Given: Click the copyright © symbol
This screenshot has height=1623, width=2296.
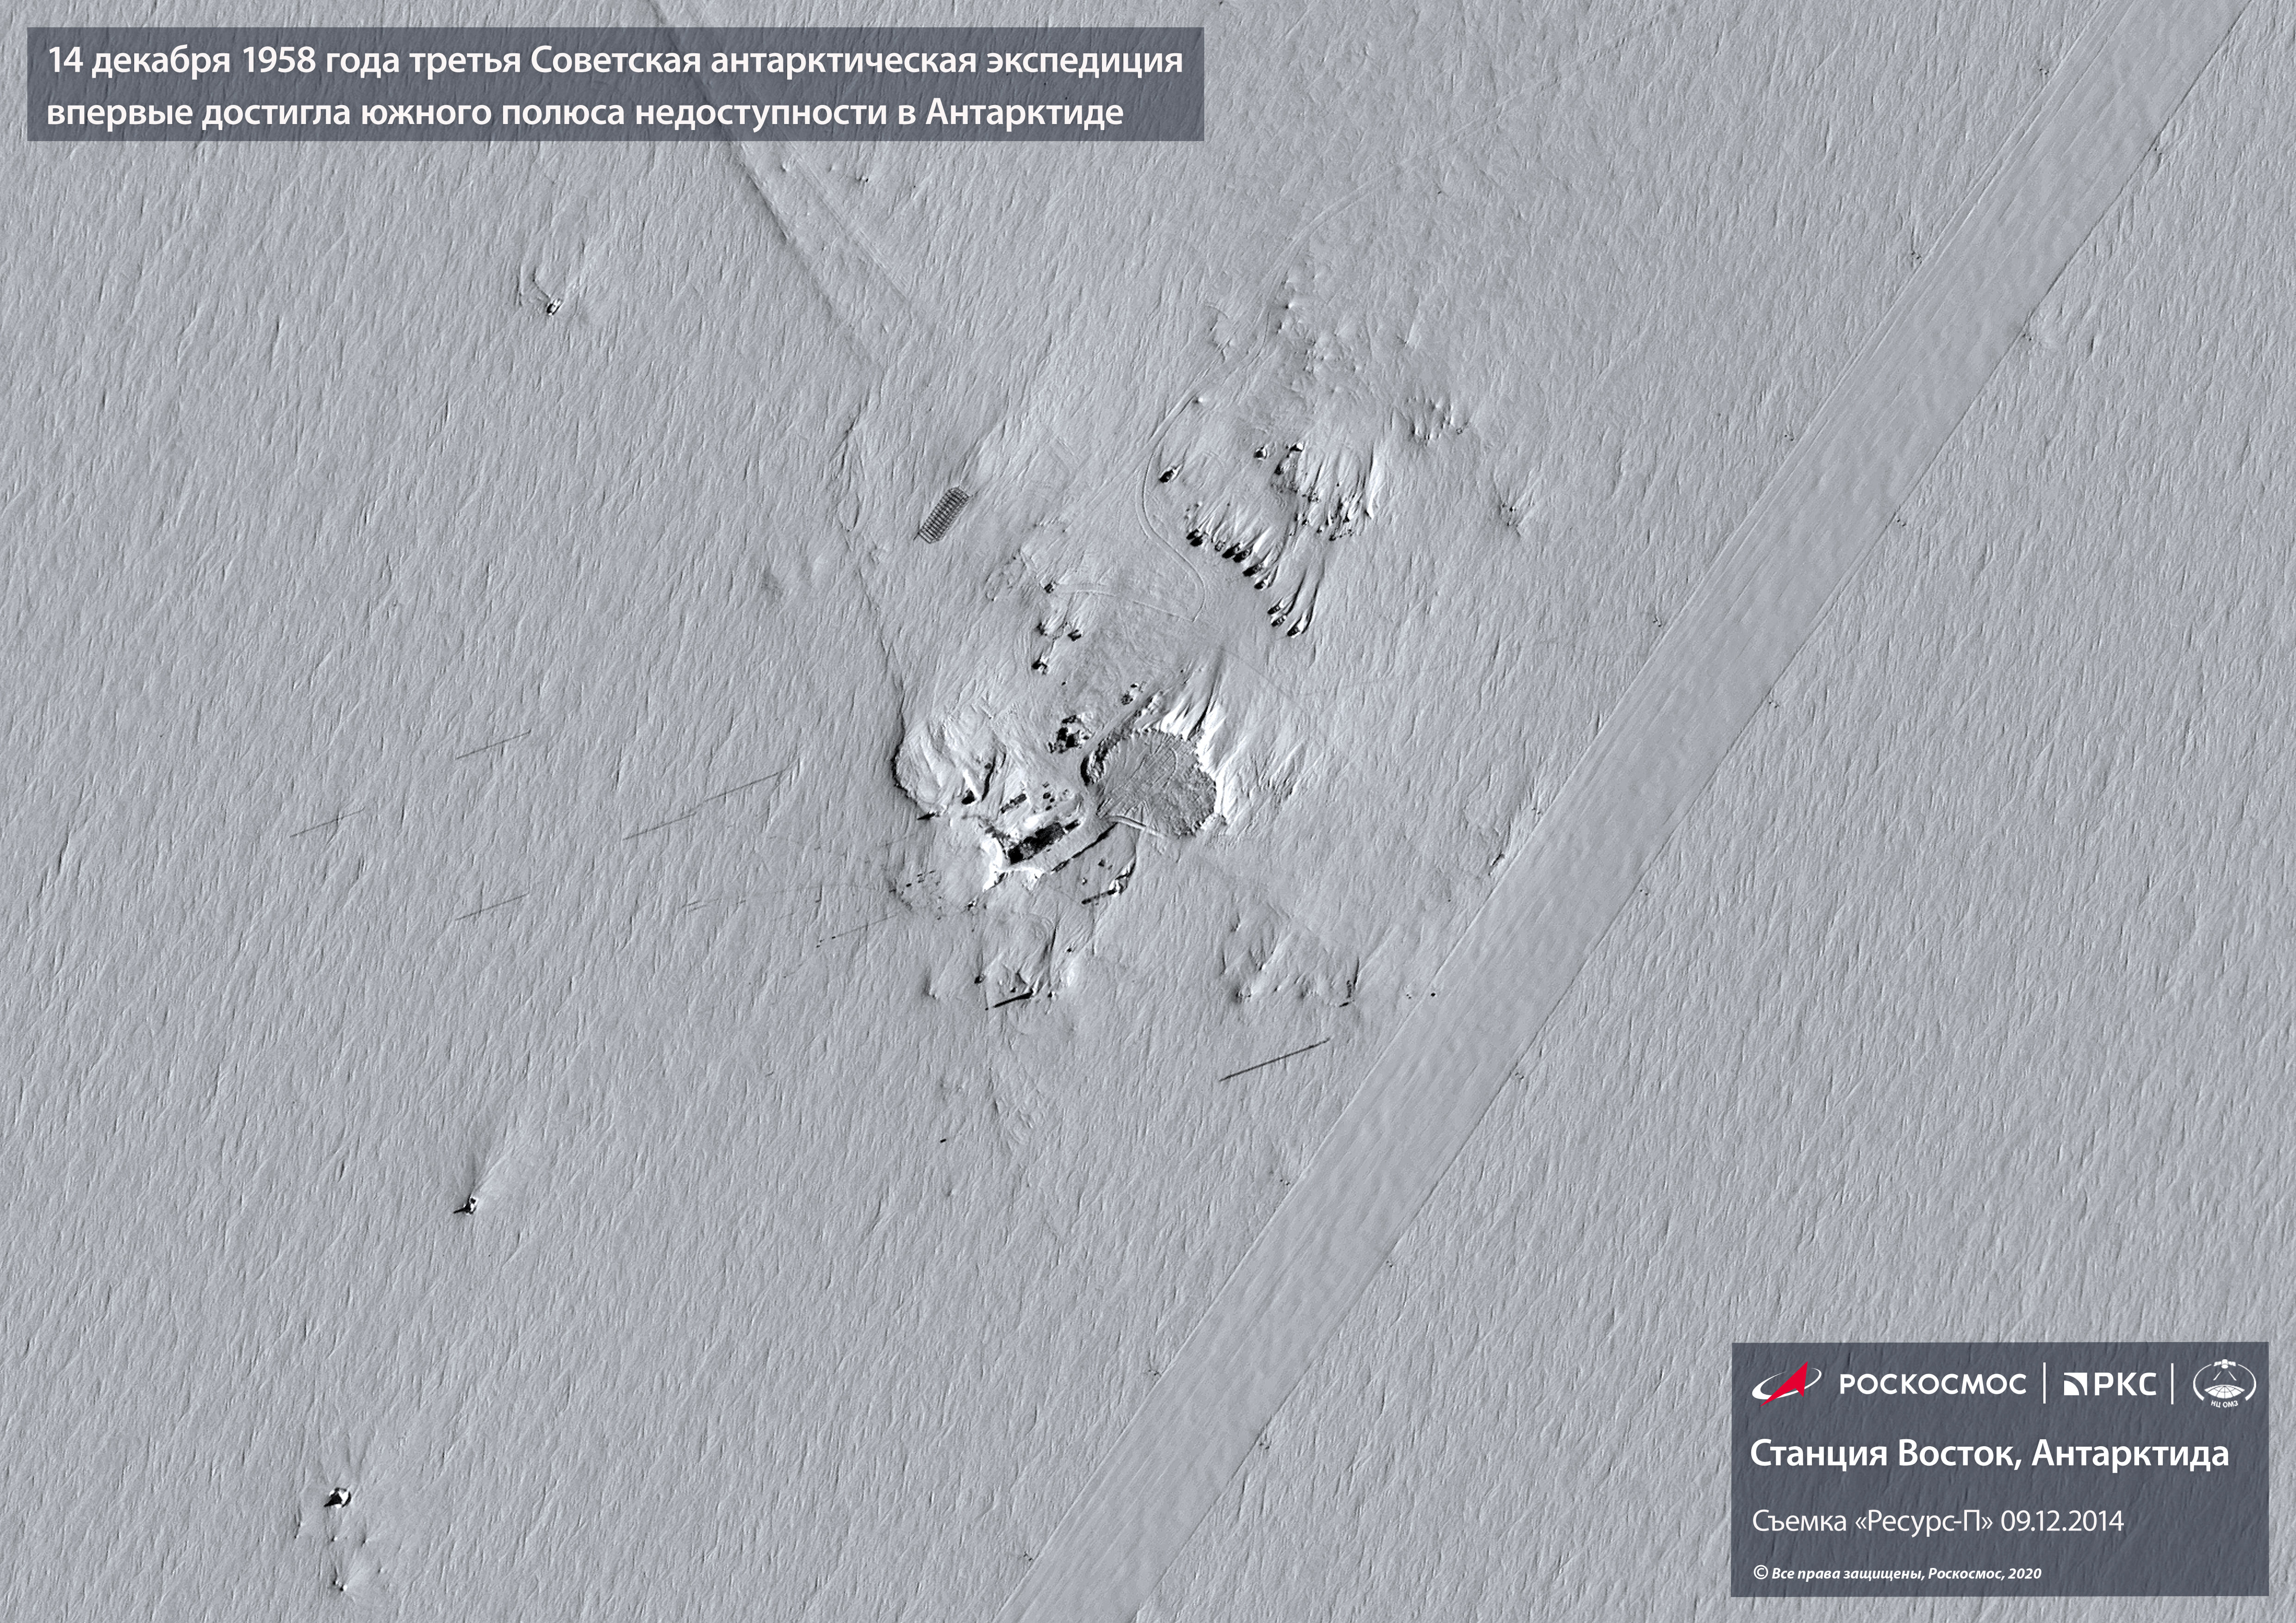Looking at the screenshot, I should [x=1760, y=1573].
